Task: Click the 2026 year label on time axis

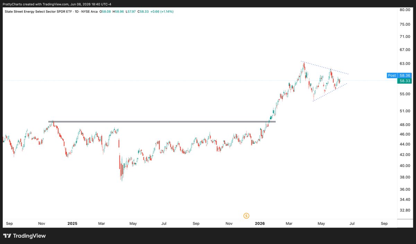Action: pos(259,224)
